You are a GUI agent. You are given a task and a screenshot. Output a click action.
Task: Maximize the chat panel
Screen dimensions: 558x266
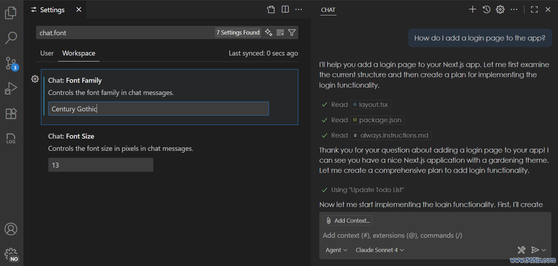(x=534, y=10)
